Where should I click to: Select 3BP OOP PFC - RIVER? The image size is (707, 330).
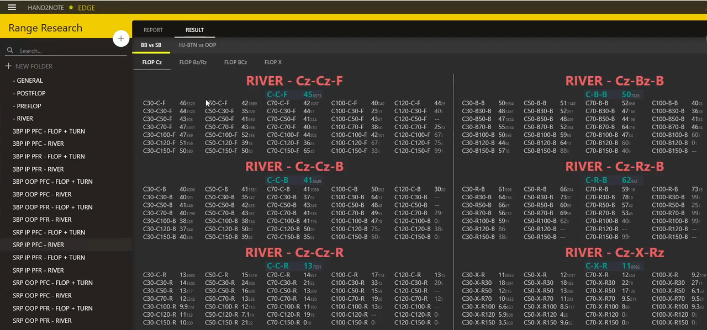[x=42, y=194]
